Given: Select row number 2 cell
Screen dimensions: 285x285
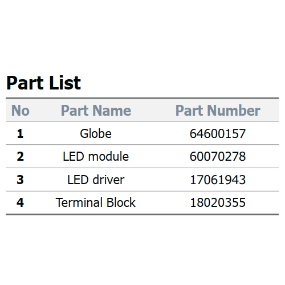Looking at the screenshot, I should (20, 157).
